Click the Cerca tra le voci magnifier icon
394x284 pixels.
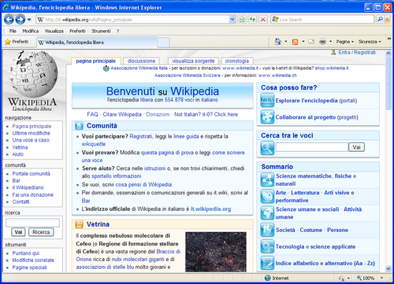point(267,148)
